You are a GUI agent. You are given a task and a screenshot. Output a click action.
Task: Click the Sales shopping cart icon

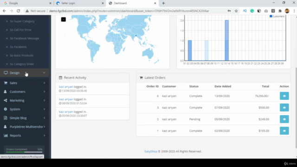pyautogui.click(x=6, y=83)
